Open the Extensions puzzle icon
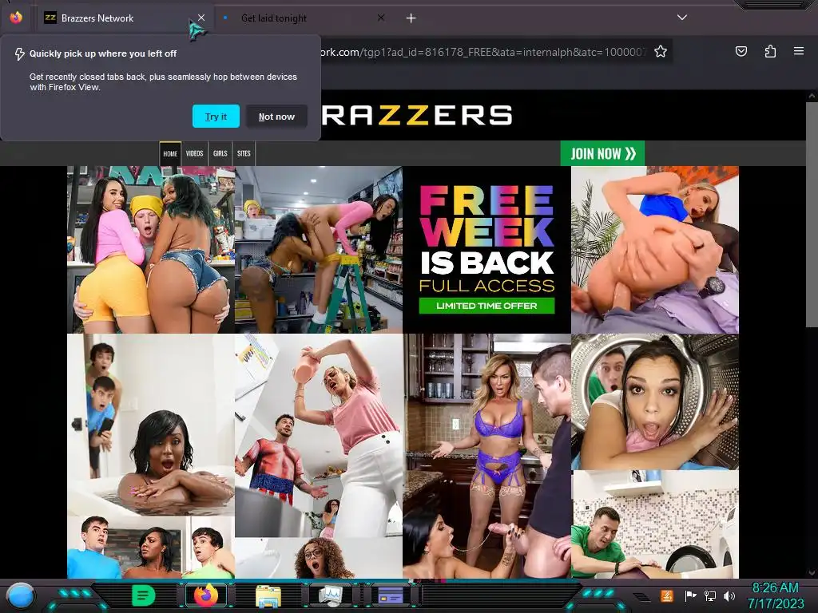Viewport: 818px width, 613px height. 770,51
